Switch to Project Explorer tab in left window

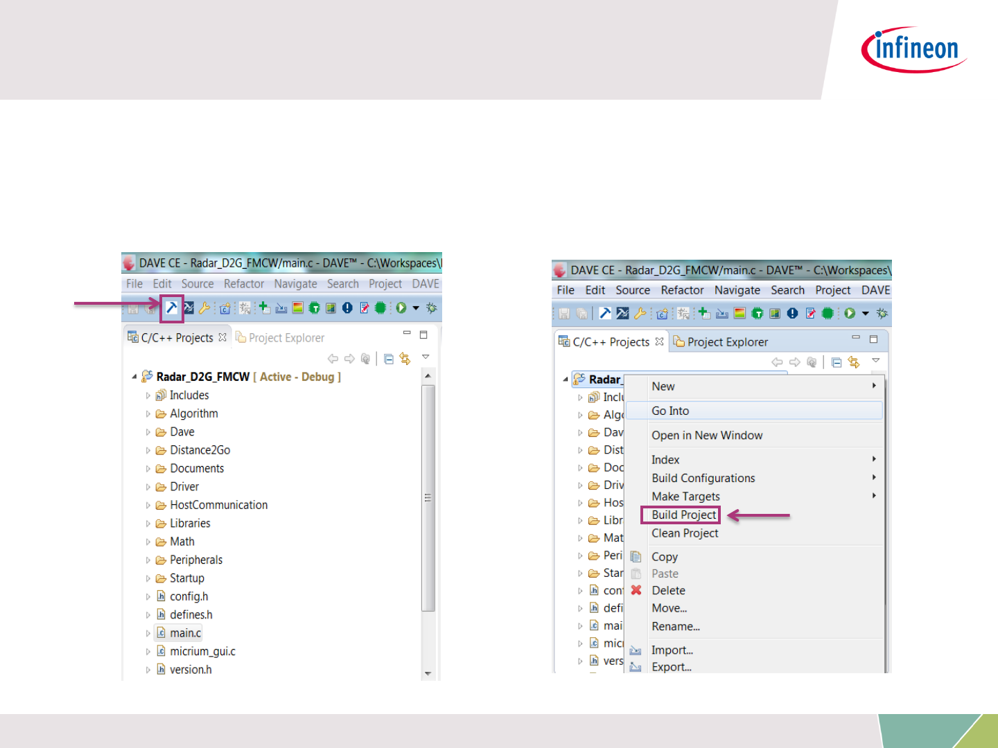pyautogui.click(x=279, y=337)
